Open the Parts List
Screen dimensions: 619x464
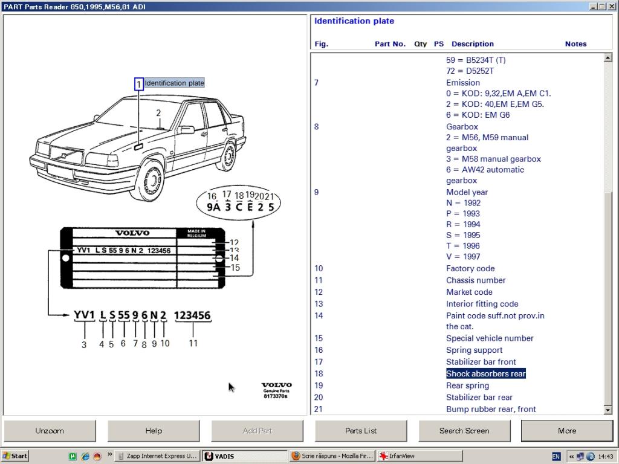tap(361, 430)
